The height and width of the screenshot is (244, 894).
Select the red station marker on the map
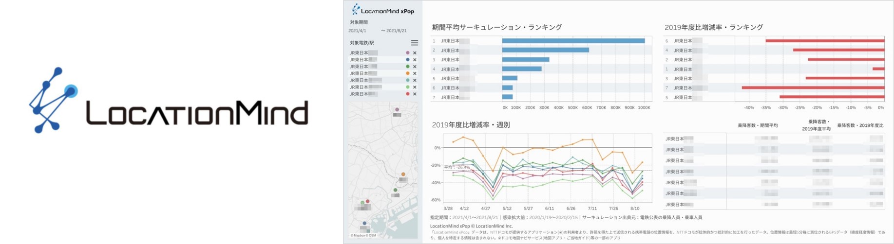pyautogui.click(x=368, y=201)
